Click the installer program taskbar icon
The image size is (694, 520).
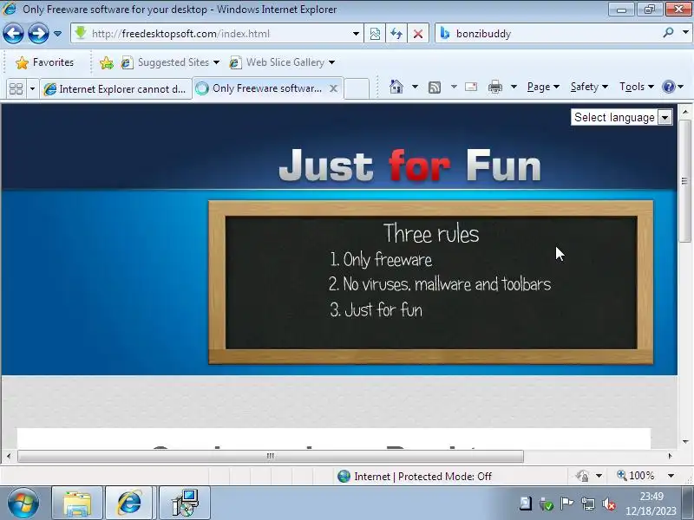point(184,503)
